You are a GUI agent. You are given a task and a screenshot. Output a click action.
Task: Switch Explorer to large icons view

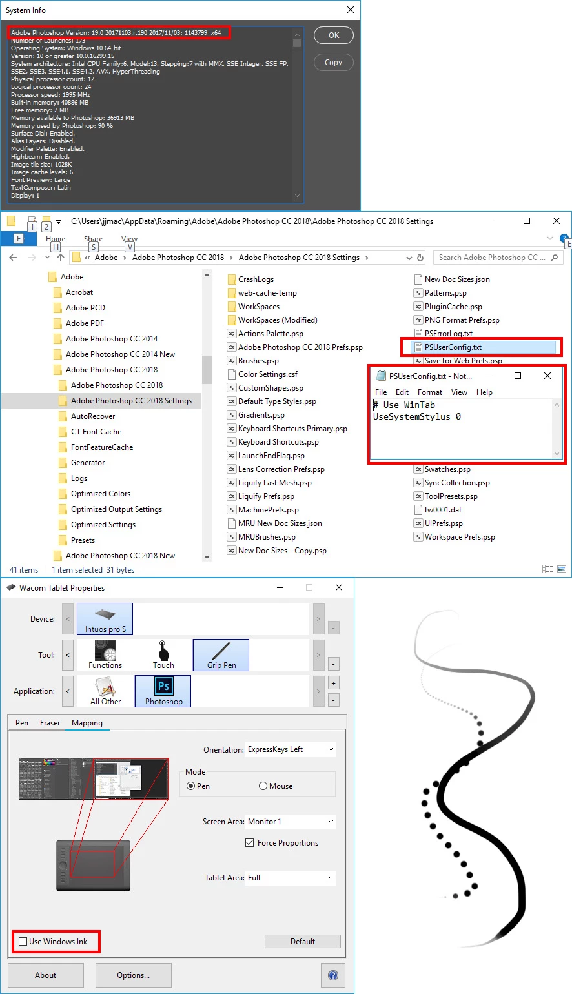point(562,569)
